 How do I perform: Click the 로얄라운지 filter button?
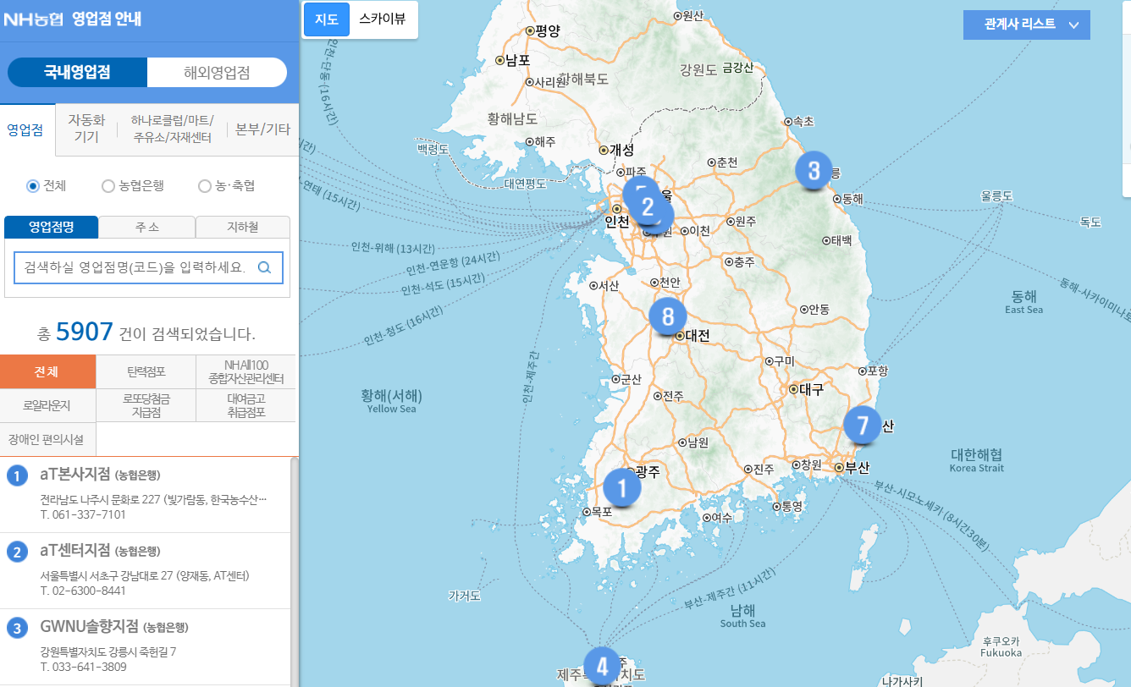[x=48, y=405]
